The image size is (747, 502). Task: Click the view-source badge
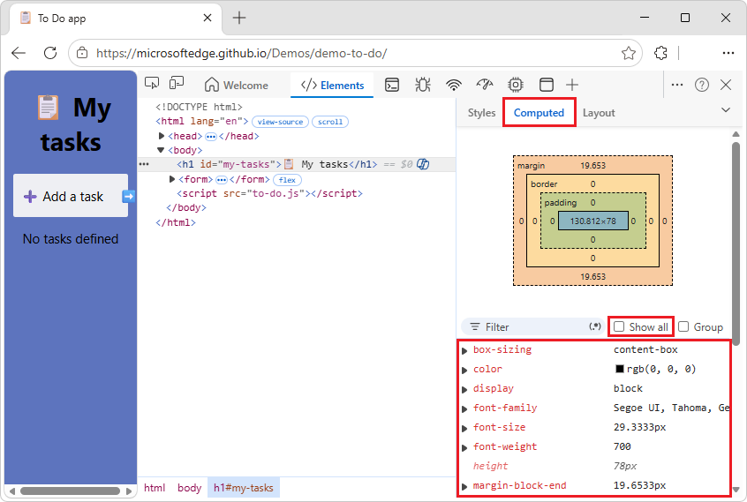pos(280,122)
